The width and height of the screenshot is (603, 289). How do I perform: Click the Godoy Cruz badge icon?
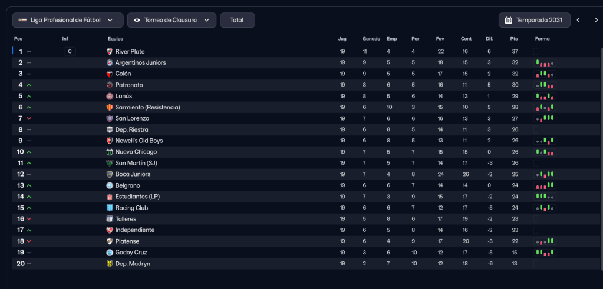point(109,253)
